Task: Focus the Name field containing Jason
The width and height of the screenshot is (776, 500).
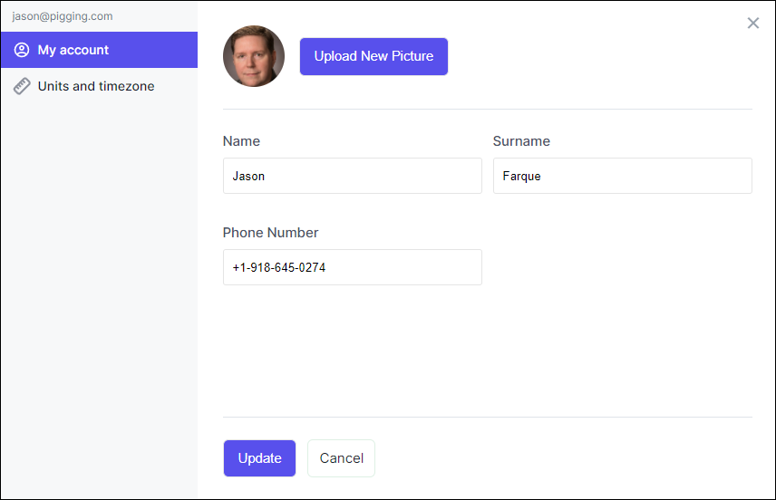Action: point(352,176)
